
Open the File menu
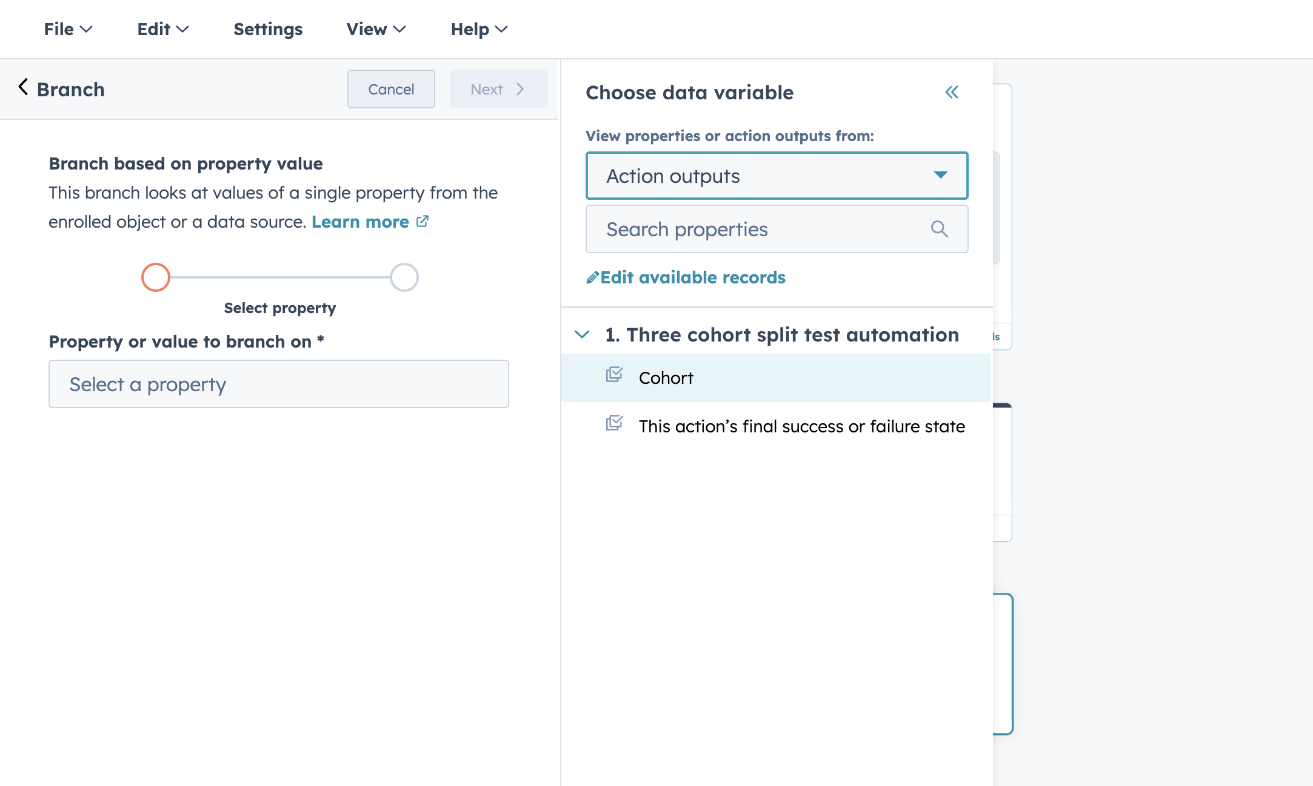coord(67,29)
